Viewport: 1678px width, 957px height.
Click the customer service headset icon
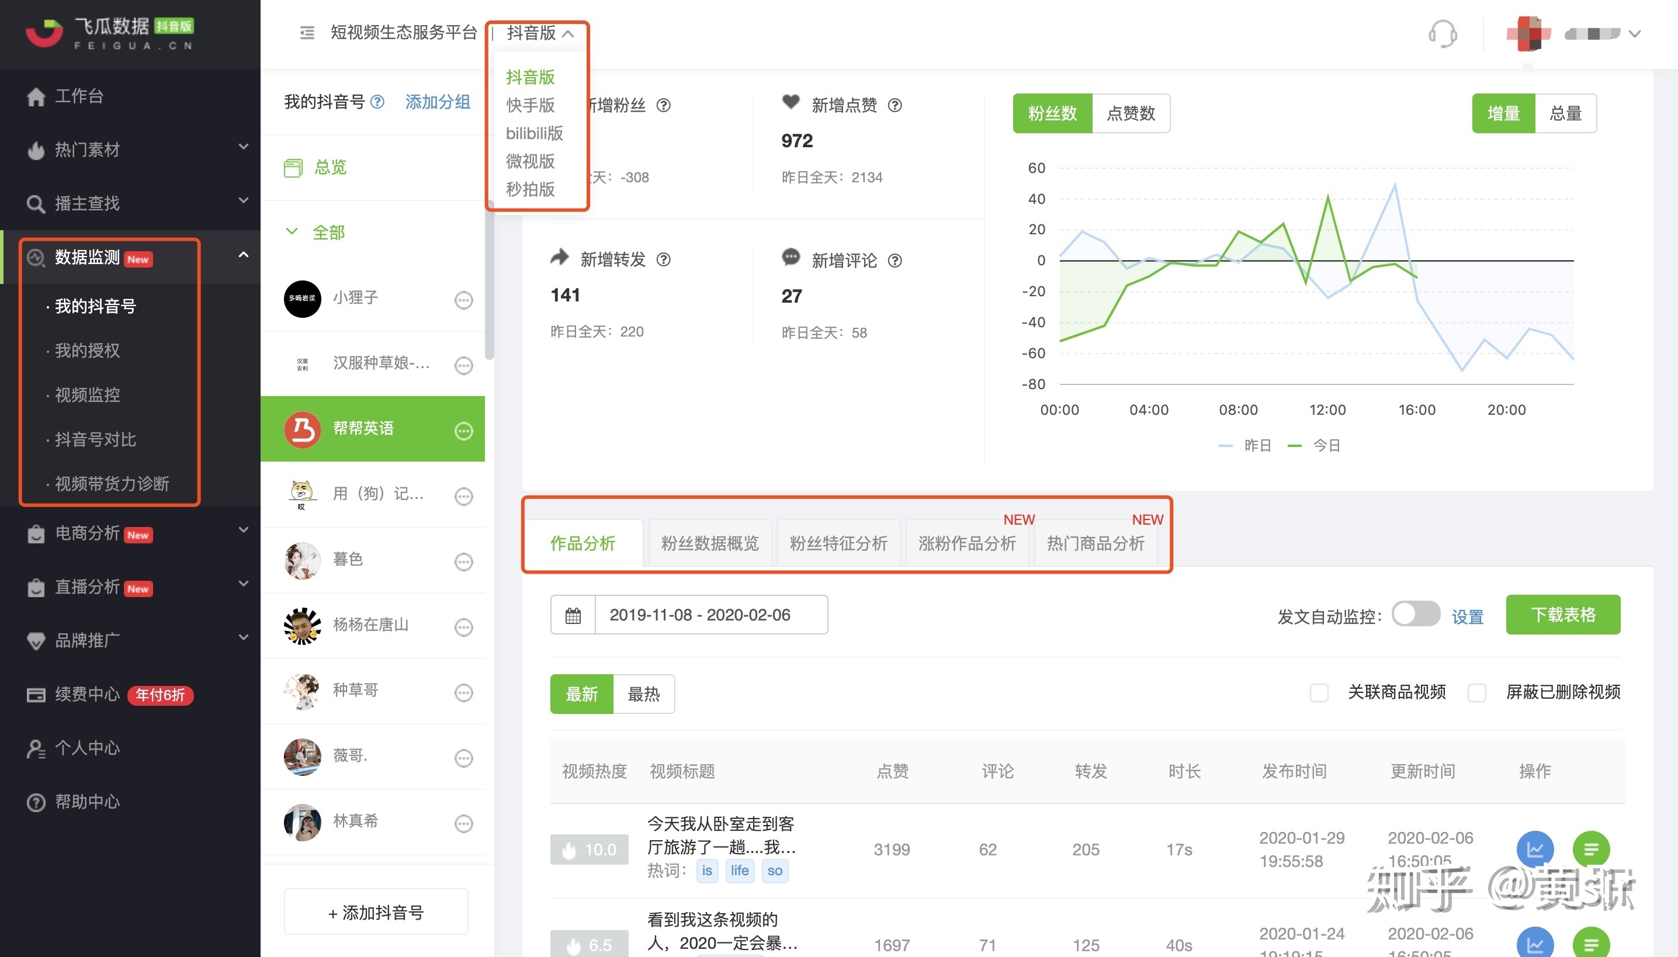click(1442, 33)
